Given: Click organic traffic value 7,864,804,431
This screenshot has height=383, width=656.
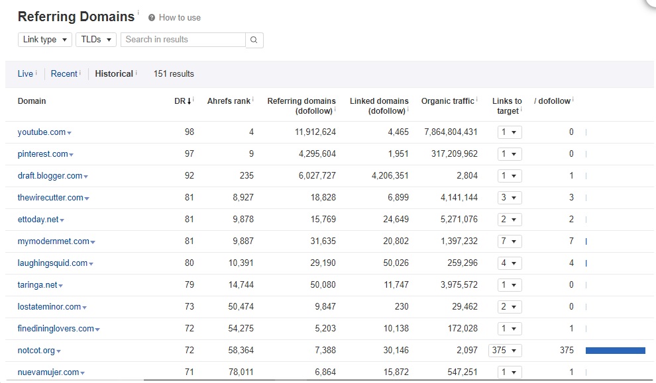Looking at the screenshot, I should [451, 132].
